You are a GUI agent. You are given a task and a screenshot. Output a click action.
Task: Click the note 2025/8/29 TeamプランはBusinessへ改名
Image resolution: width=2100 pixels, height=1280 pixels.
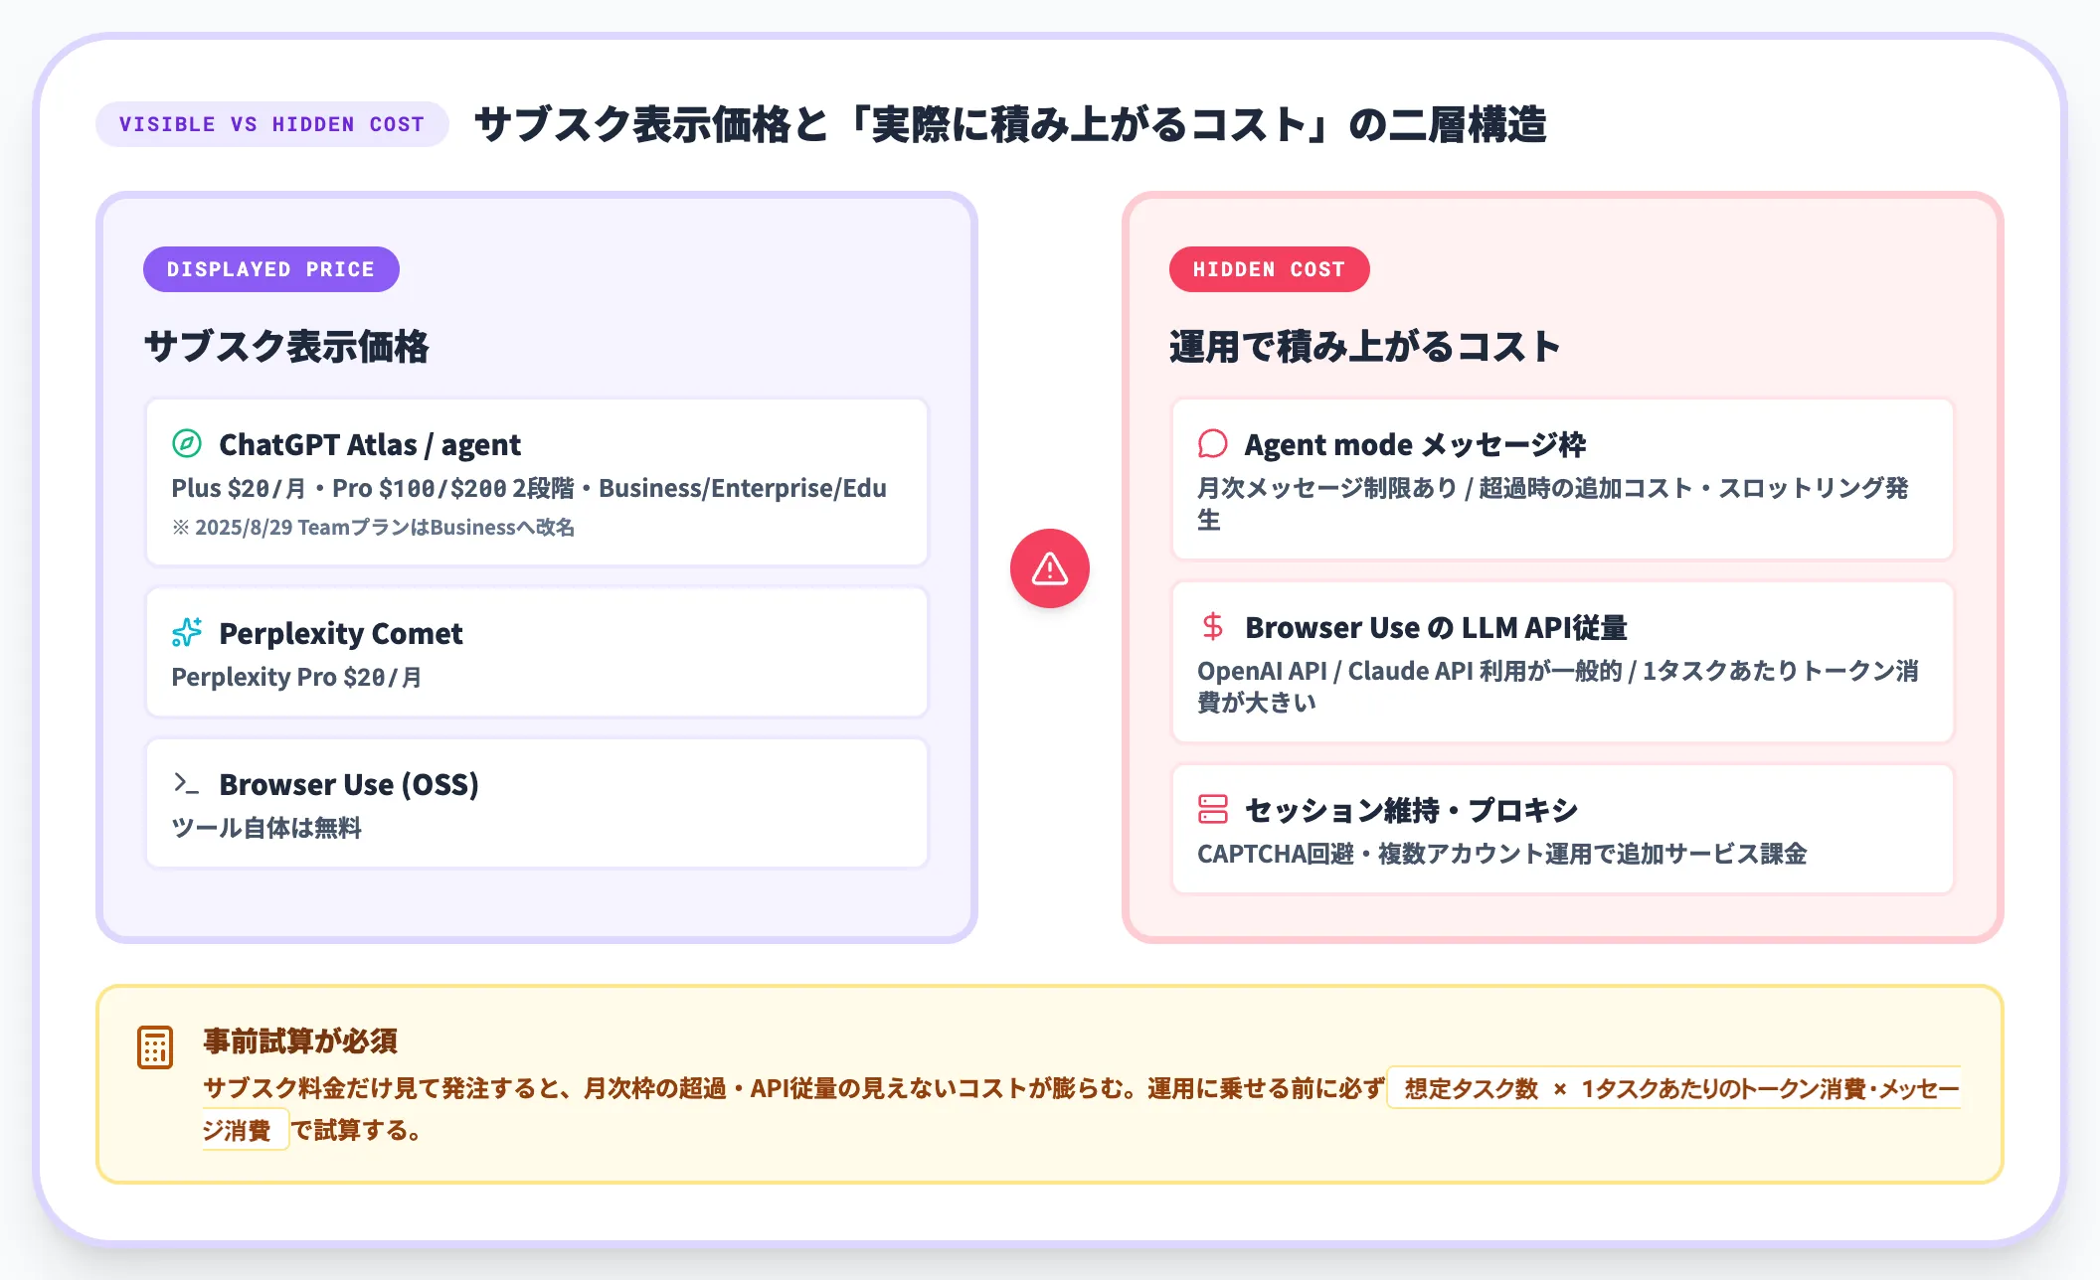(374, 527)
